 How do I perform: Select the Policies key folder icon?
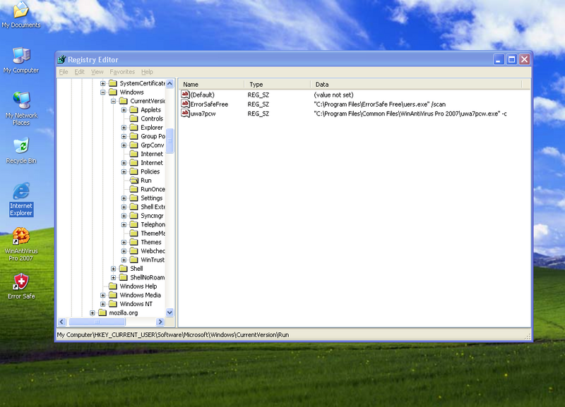pyautogui.click(x=133, y=171)
